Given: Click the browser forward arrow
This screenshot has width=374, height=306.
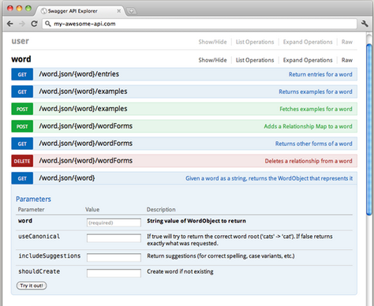Looking at the screenshot, I should pyautogui.click(x=22, y=24).
